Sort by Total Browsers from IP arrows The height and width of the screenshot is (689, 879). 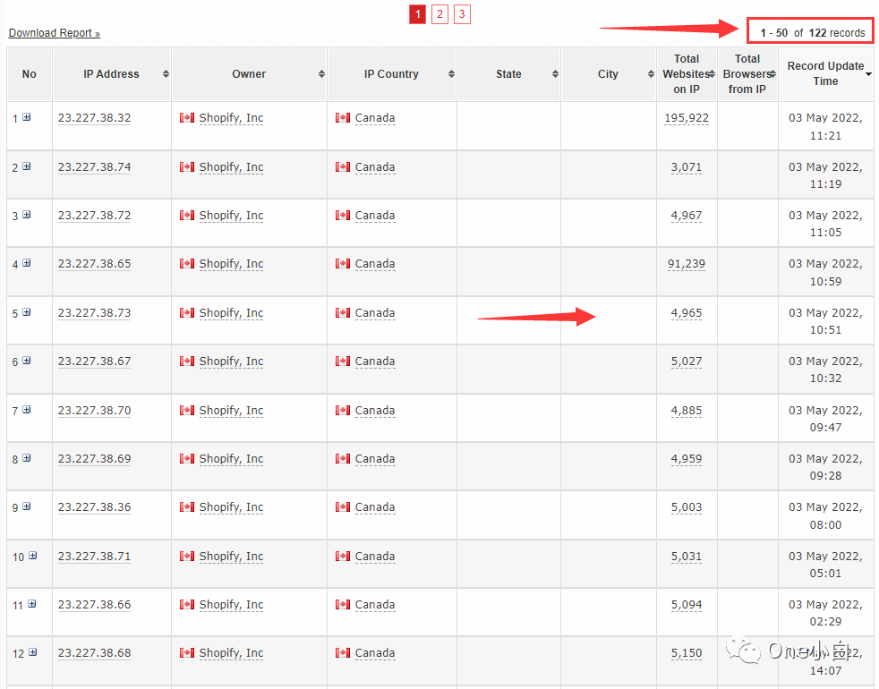point(772,74)
